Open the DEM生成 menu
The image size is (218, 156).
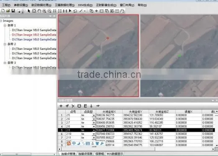(x=85, y=5)
